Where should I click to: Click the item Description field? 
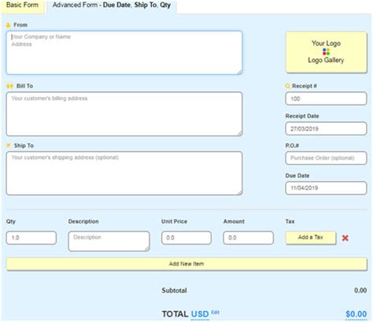pyautogui.click(x=109, y=241)
